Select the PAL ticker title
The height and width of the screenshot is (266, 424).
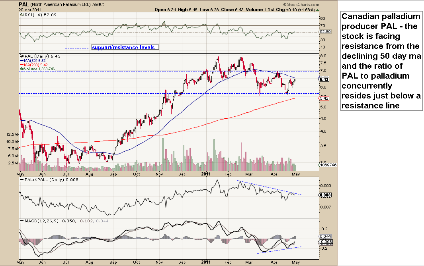(24, 4)
